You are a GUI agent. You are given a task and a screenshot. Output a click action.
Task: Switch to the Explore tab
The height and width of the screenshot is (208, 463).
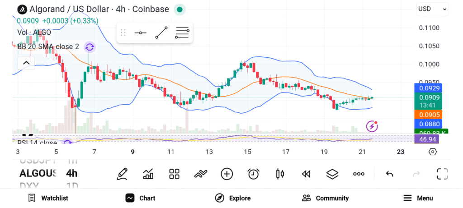pyautogui.click(x=233, y=198)
